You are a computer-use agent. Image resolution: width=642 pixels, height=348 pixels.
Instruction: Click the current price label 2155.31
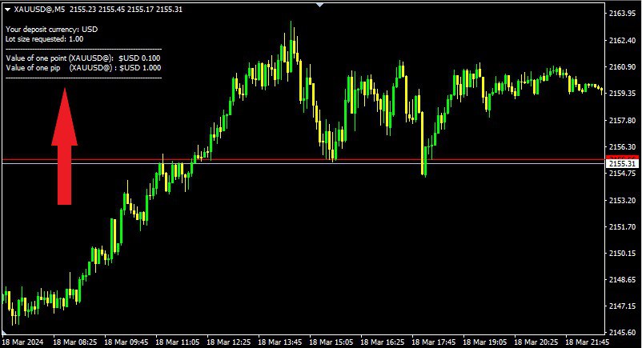[622, 164]
